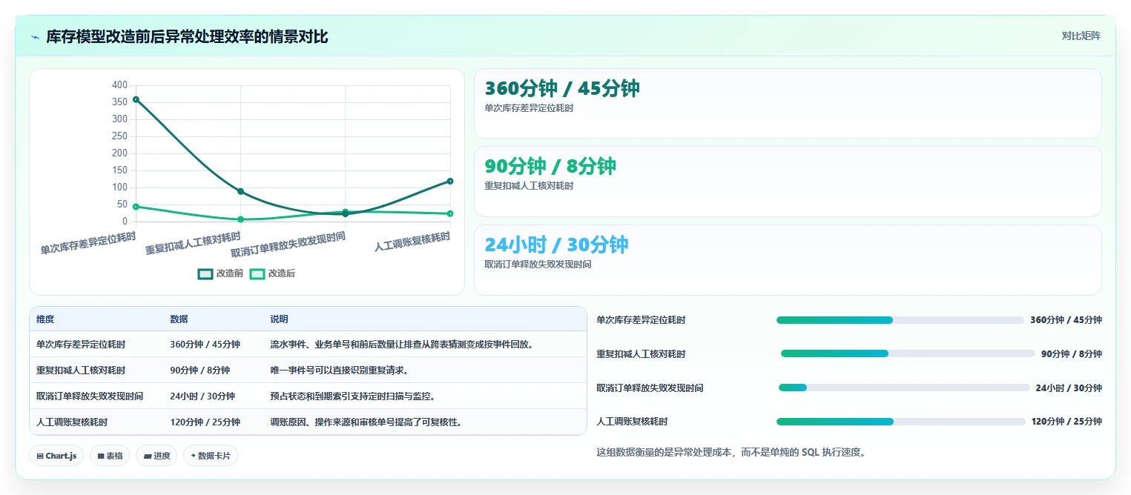Click the 对比矩阵 label in header
Screen dimensions: 1131x495
pyautogui.click(x=1081, y=36)
